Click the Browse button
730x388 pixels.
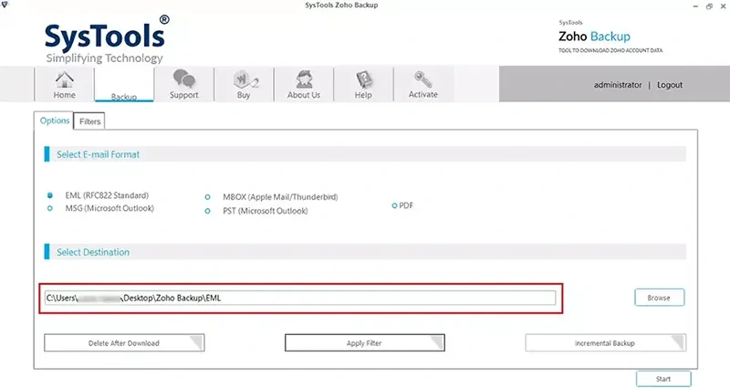tap(659, 298)
